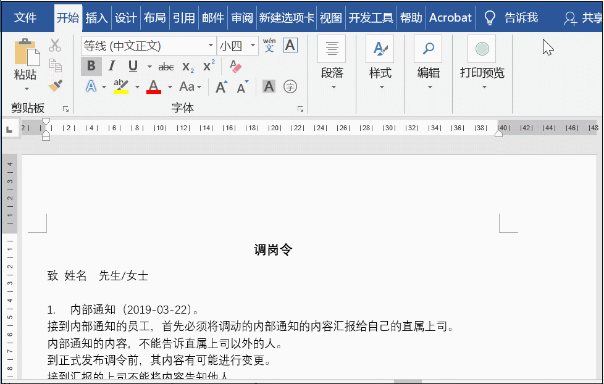Expand the underline style dropdown arrow
This screenshot has height=384, width=604.
149,66
